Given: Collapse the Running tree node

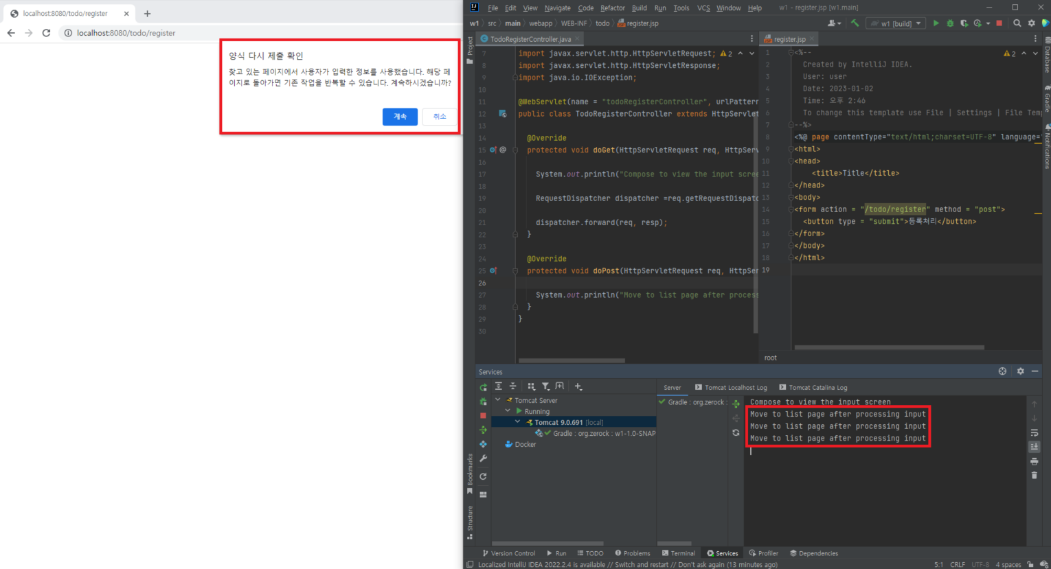Looking at the screenshot, I should pyautogui.click(x=508, y=411).
